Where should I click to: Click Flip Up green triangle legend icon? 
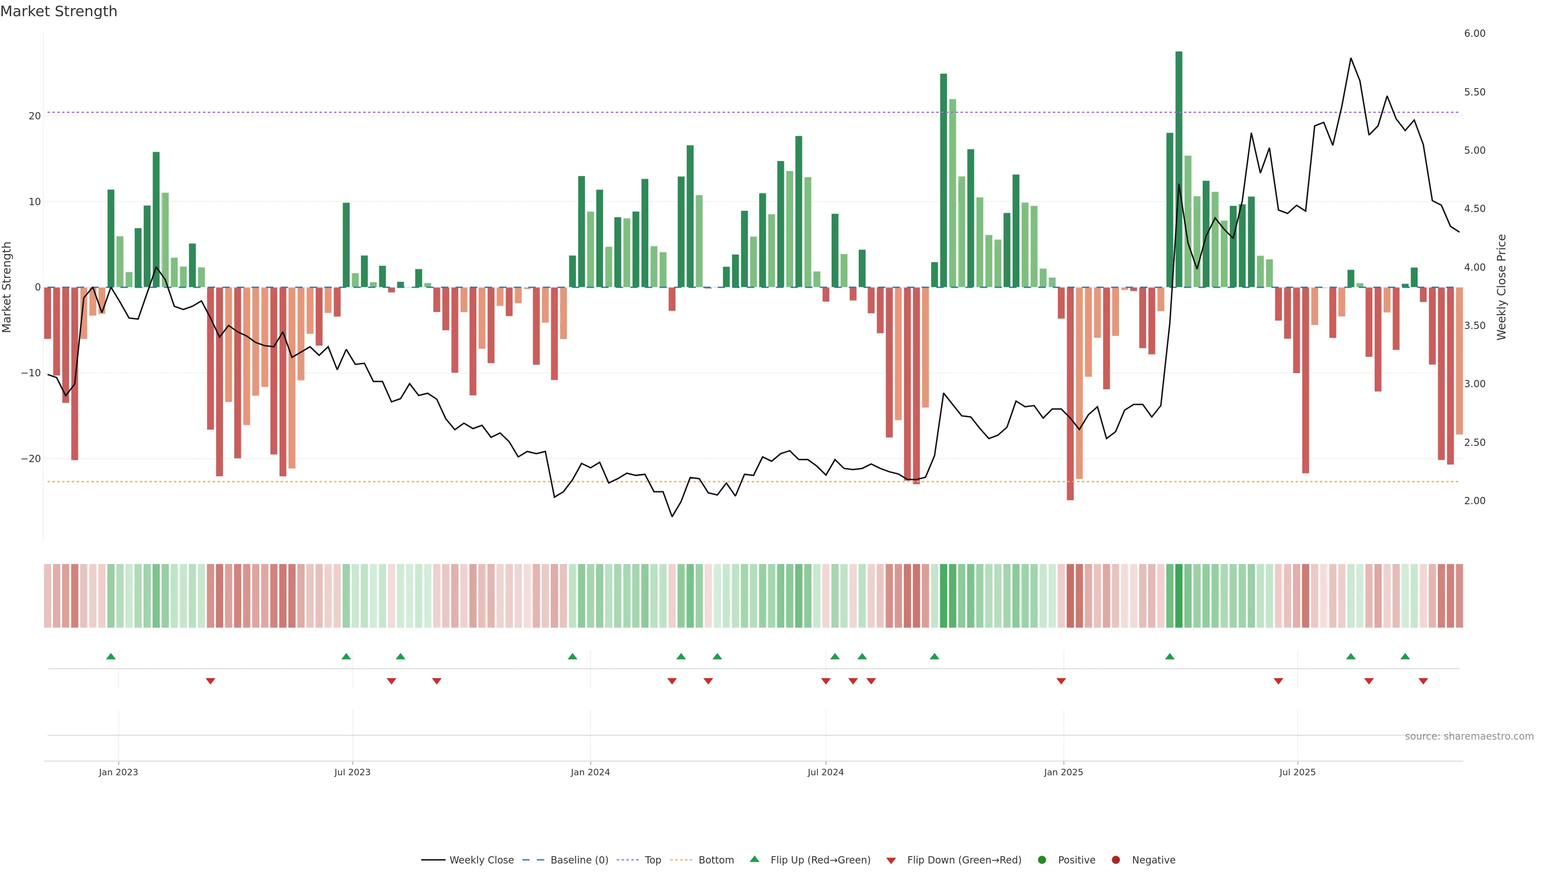[754, 859]
